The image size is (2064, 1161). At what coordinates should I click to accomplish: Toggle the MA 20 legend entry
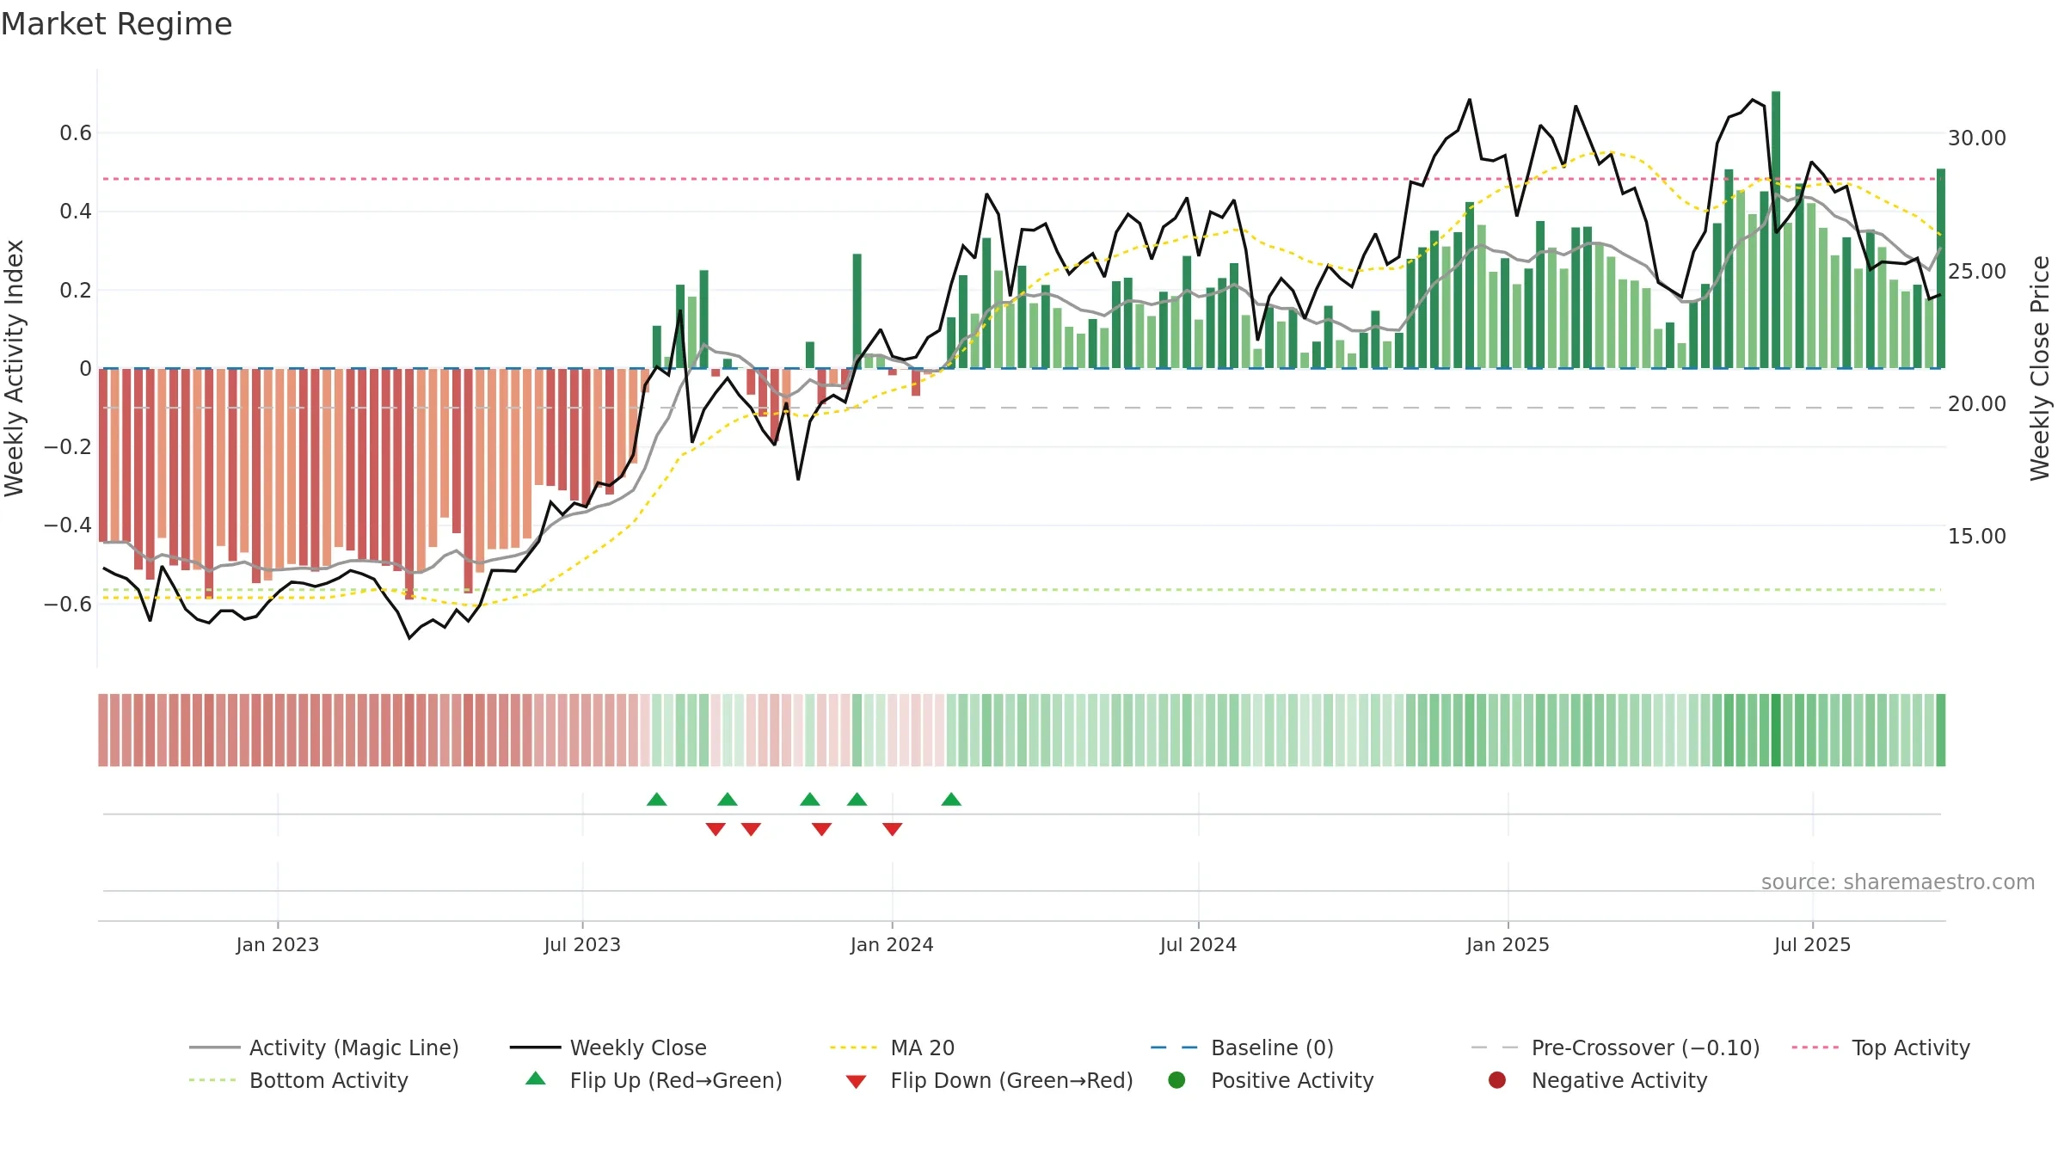(892, 1047)
